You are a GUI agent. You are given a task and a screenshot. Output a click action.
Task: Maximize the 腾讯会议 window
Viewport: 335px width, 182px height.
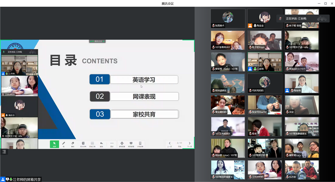point(326,3)
